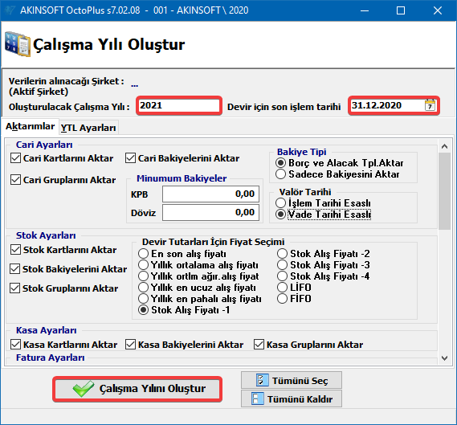Click the scroll up arrow
The width and height of the screenshot is (457, 425).
coord(444,146)
